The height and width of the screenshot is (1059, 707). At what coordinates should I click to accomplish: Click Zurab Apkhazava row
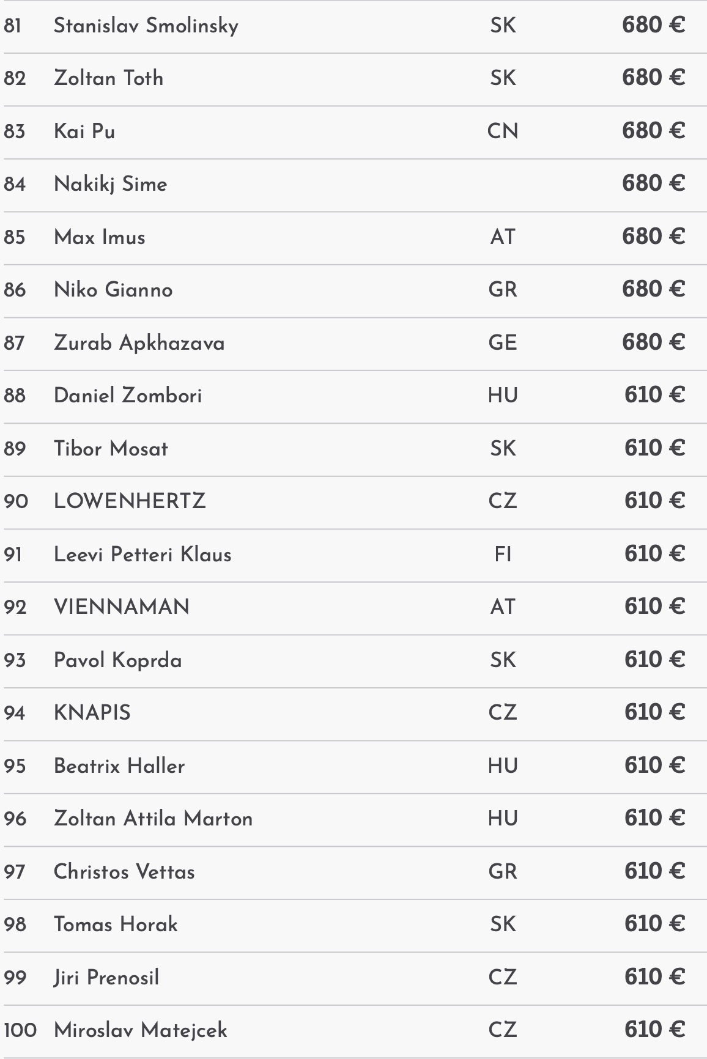coord(139,343)
